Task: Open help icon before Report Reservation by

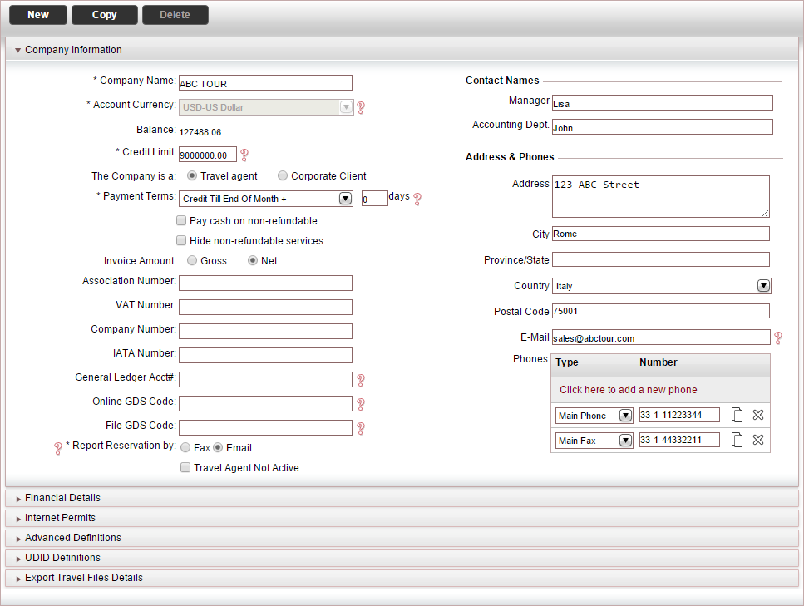Action: click(58, 448)
